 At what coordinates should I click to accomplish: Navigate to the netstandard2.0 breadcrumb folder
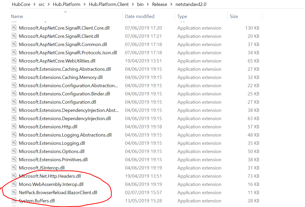[191, 4]
